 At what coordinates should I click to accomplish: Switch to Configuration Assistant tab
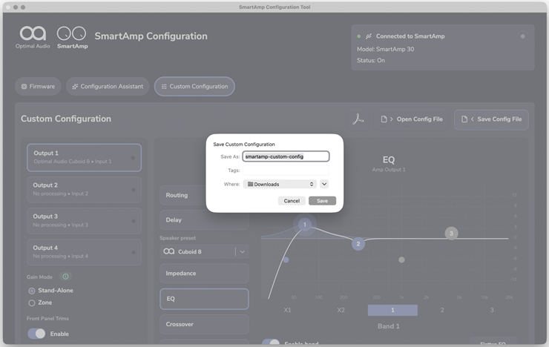108,87
